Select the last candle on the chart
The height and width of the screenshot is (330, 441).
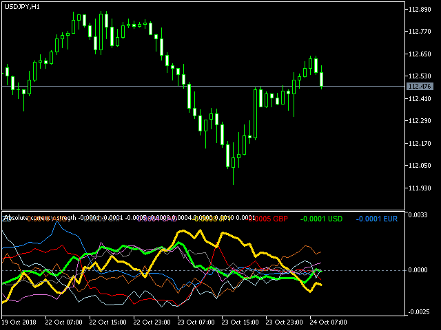coord(321,78)
